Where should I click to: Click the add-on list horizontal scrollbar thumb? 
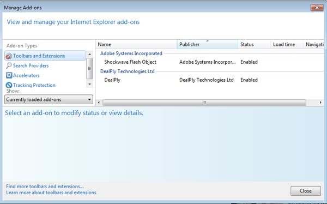click(204, 103)
